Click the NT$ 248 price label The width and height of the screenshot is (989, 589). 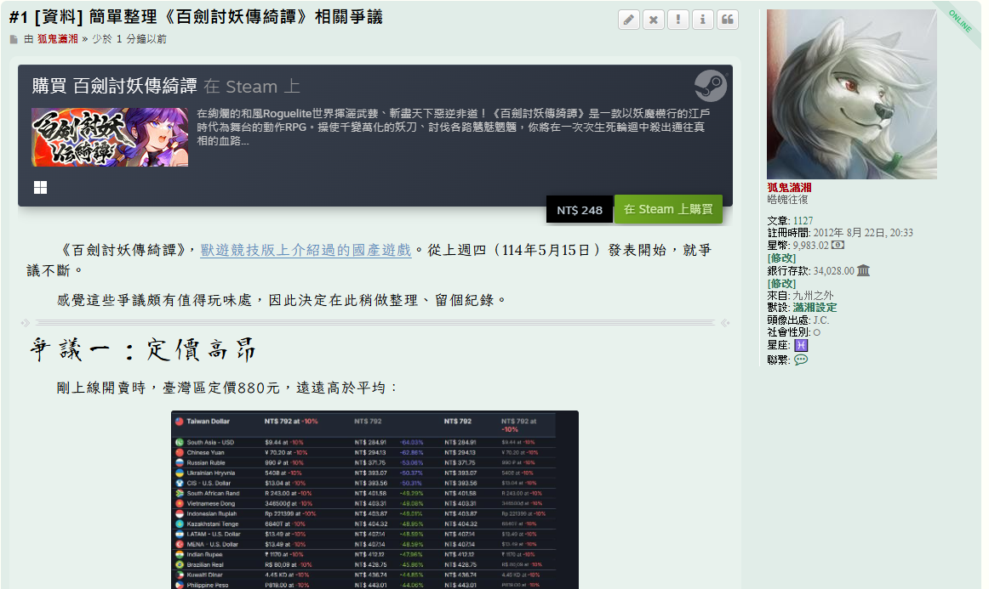click(x=580, y=210)
